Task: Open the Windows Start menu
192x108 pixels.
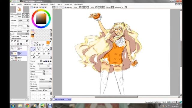Action: pos(13,106)
